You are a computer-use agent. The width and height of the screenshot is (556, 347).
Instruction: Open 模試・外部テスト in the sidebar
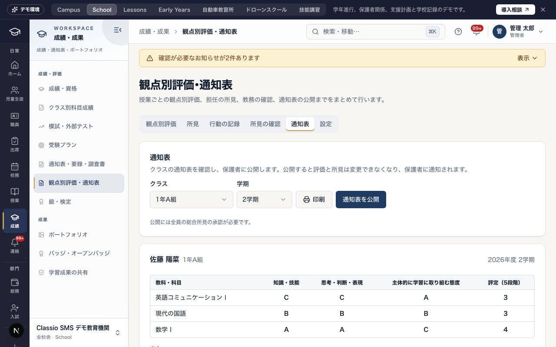(79, 126)
